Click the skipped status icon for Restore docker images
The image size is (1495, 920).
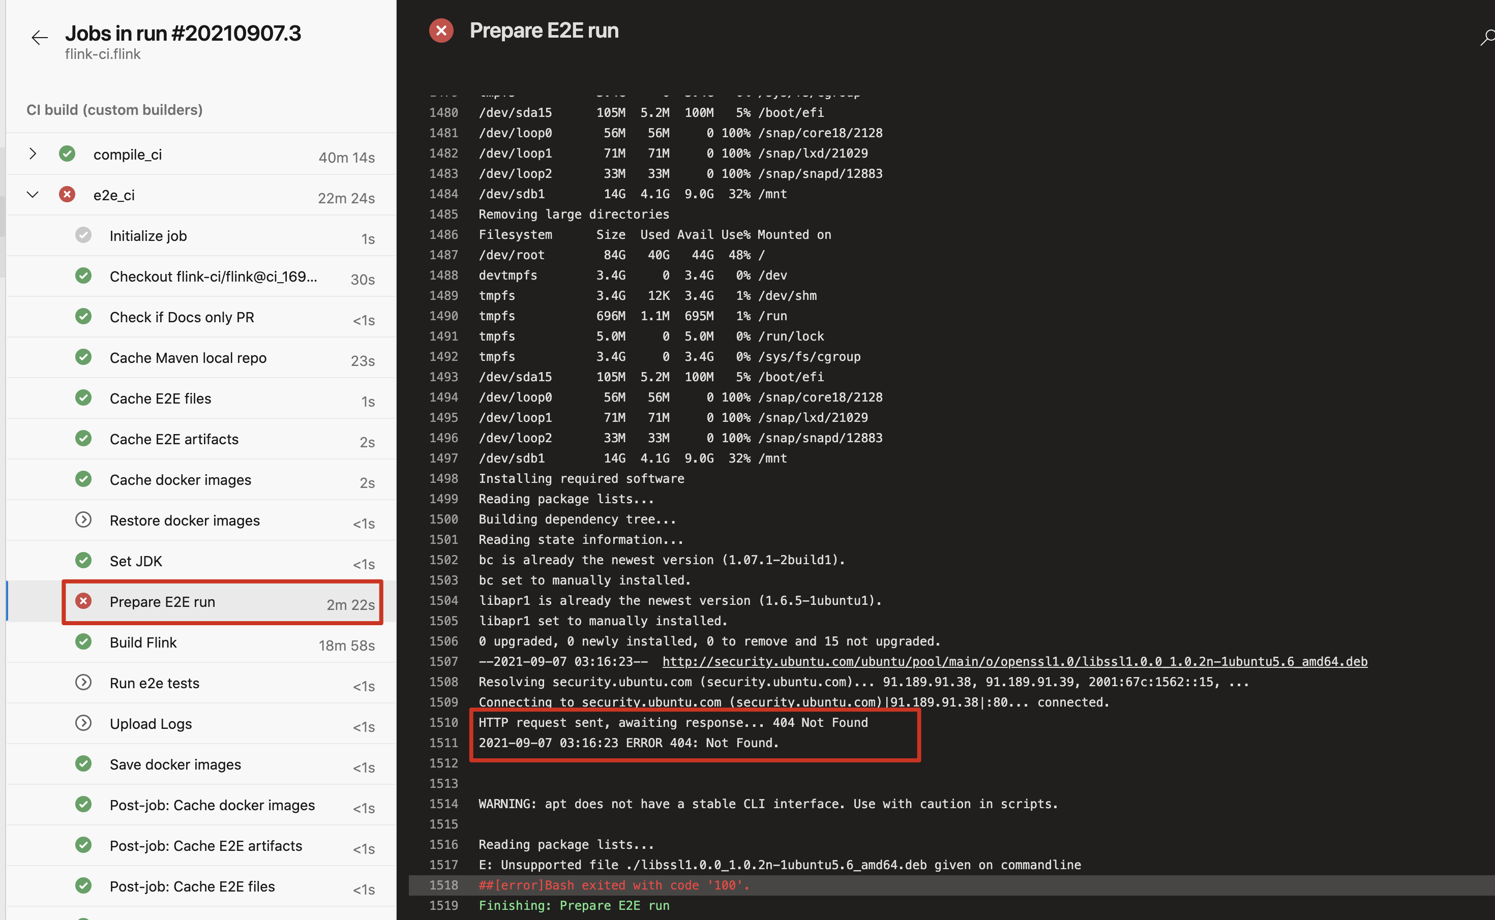[83, 520]
